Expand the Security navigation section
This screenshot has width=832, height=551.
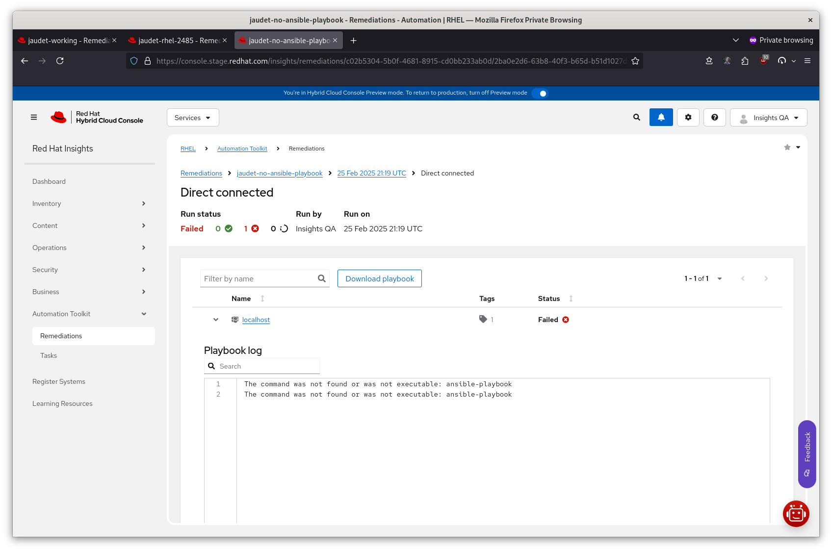tap(89, 270)
